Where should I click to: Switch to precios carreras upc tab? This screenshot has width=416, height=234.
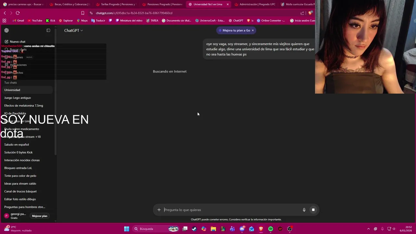tap(23, 4)
